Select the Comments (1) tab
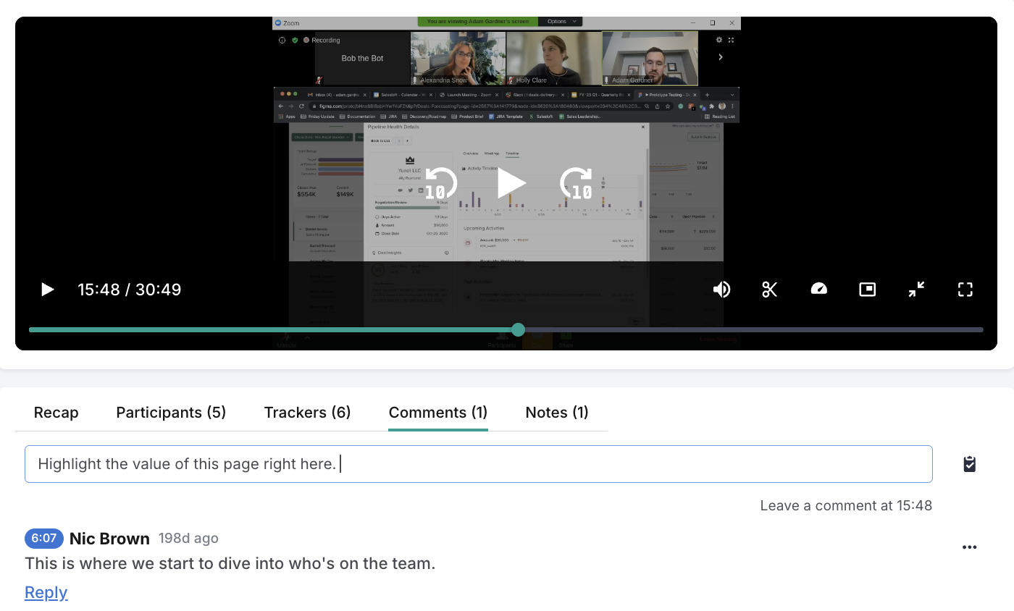Screen dimensions: 1014x611 (438, 413)
